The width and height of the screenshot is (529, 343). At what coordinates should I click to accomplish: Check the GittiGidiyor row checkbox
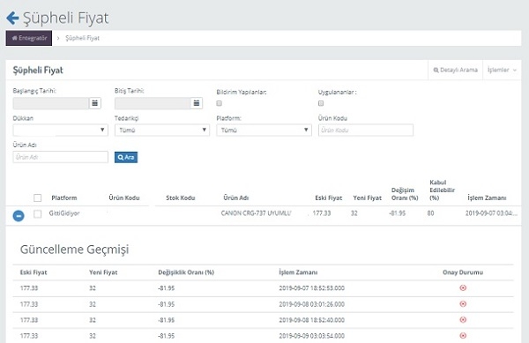click(x=38, y=214)
